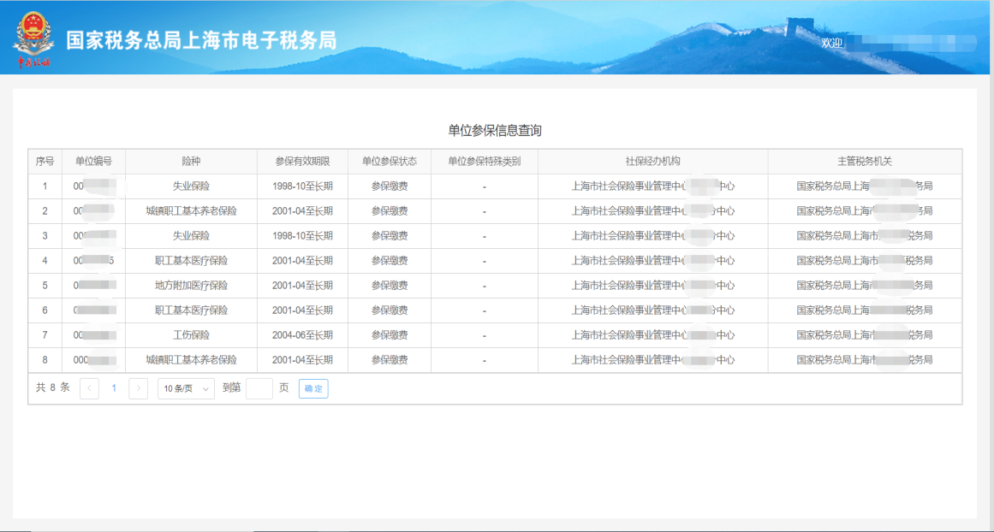The height and width of the screenshot is (532, 994).
Task: Open the 10条/页 page size dropdown
Action: [x=186, y=388]
